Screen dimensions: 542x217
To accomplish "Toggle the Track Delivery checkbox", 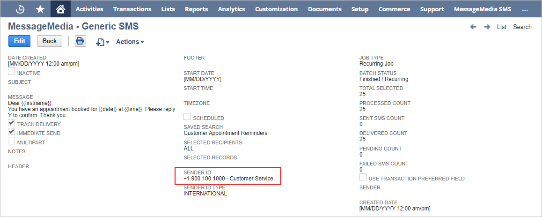I will [11, 122].
